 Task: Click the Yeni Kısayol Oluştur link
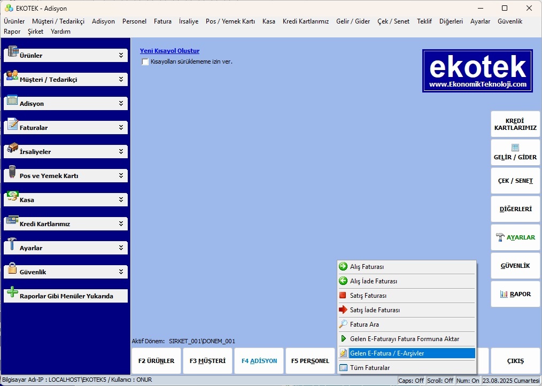pos(170,51)
